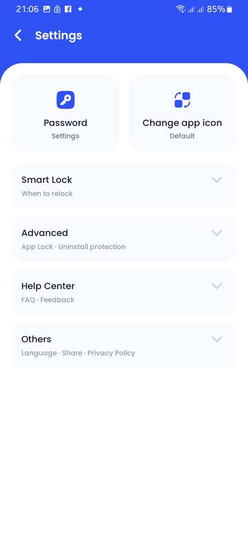Tap the clock showing 21:06
The height and width of the screenshot is (552, 248).
(27, 9)
